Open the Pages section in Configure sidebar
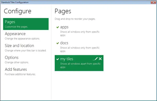 [x=26, y=24]
